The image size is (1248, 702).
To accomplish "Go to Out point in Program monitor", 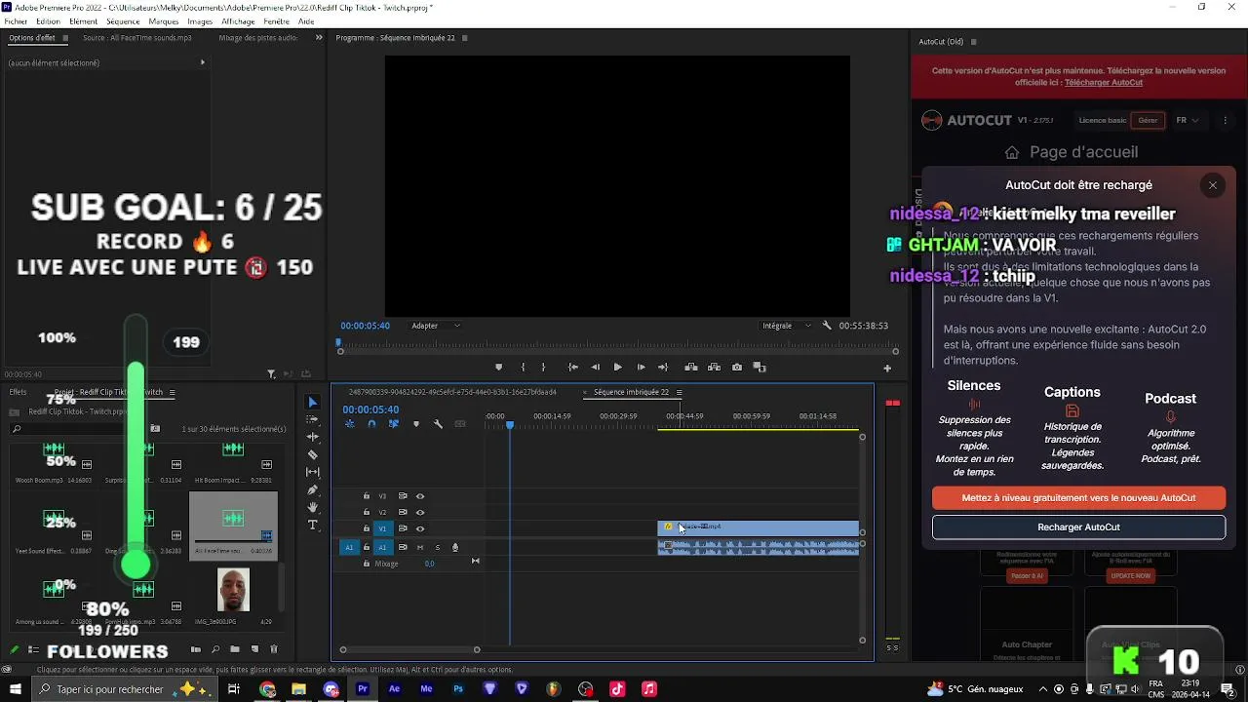I will click(x=663, y=368).
